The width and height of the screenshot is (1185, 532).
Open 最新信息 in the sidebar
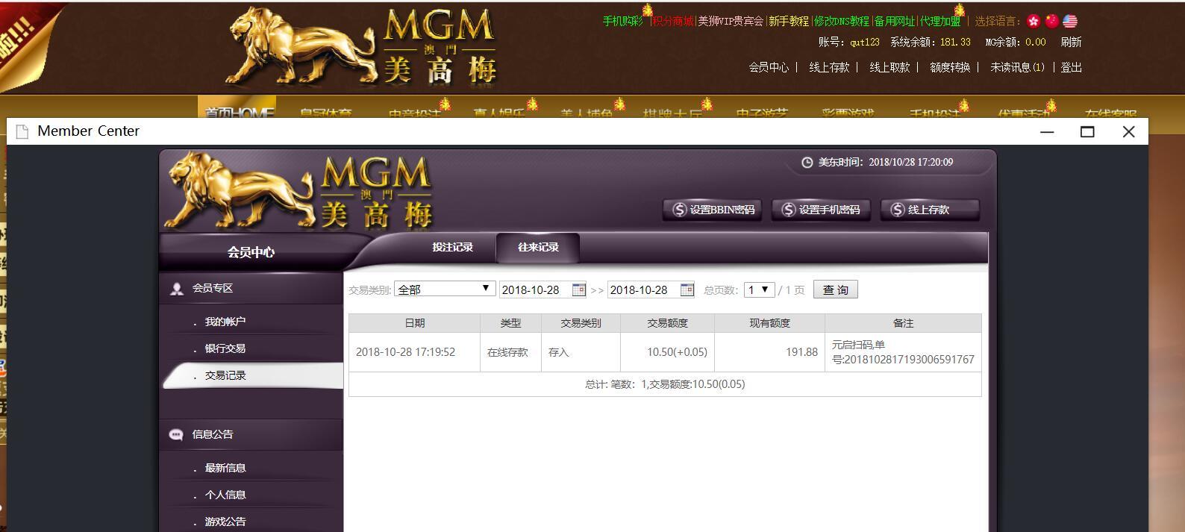[225, 468]
